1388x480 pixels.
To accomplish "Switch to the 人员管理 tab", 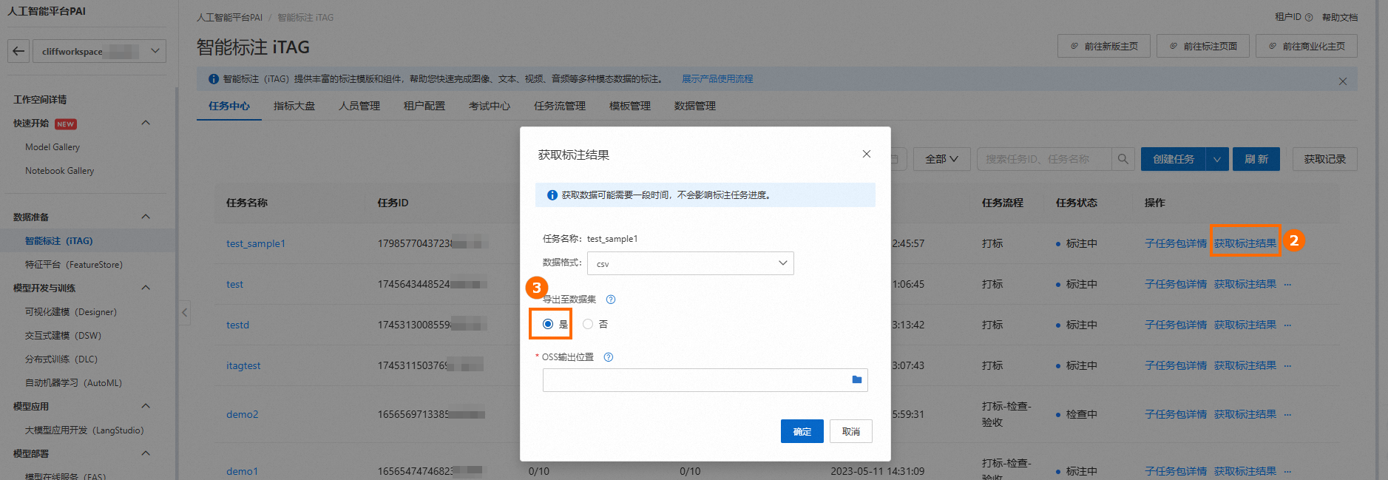I will 359,106.
